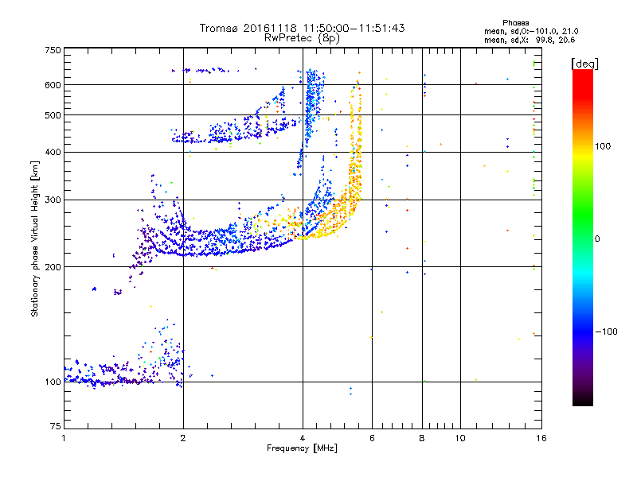Click the plot title 'Tromsø 20161118 11:50:00-11:51:43'

(303, 28)
